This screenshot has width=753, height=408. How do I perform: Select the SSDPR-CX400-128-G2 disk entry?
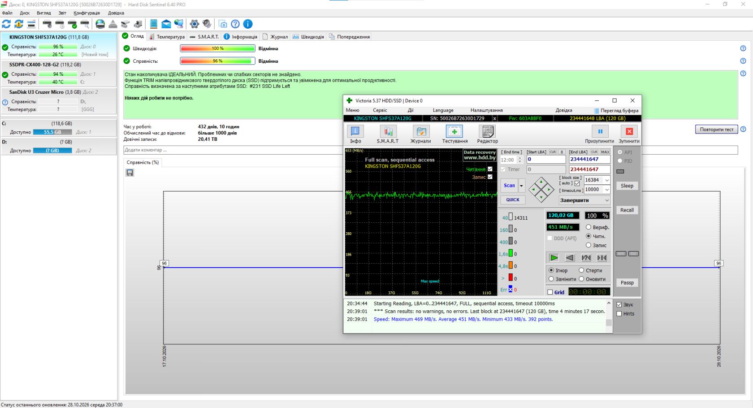59,74
